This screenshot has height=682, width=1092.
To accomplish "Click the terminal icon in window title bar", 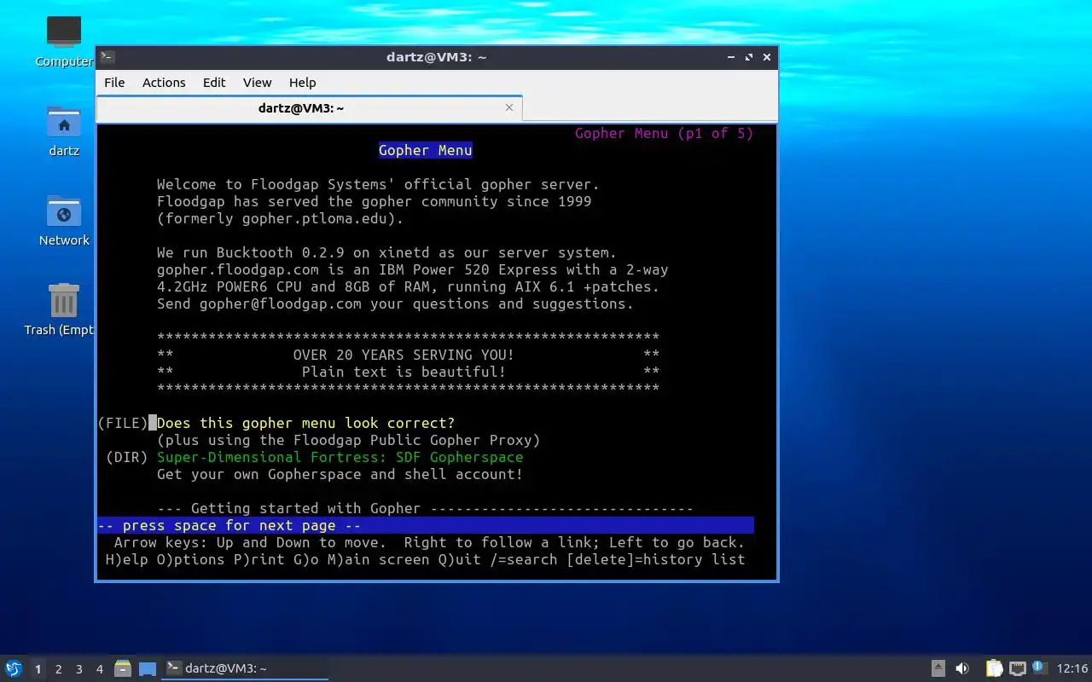I will click(x=107, y=57).
